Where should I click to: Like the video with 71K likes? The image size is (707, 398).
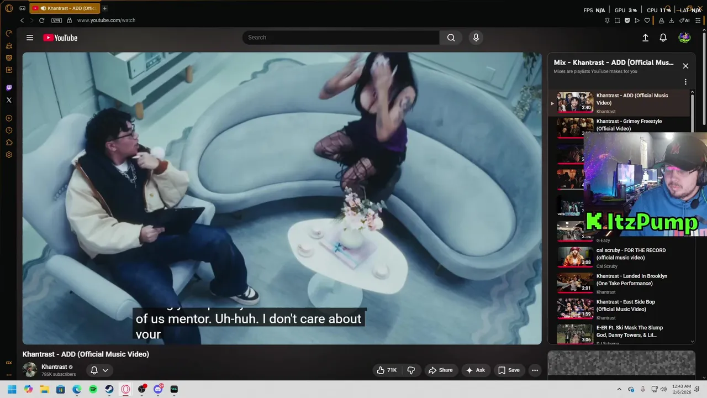(x=387, y=370)
